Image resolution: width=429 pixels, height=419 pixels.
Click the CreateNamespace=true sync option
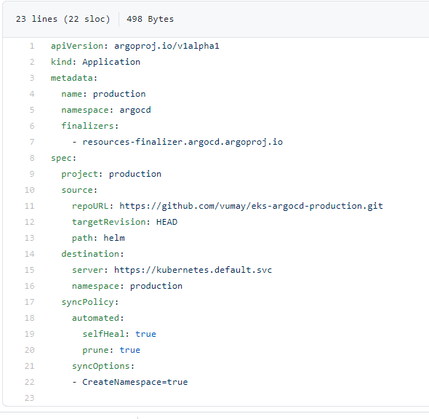(135, 382)
